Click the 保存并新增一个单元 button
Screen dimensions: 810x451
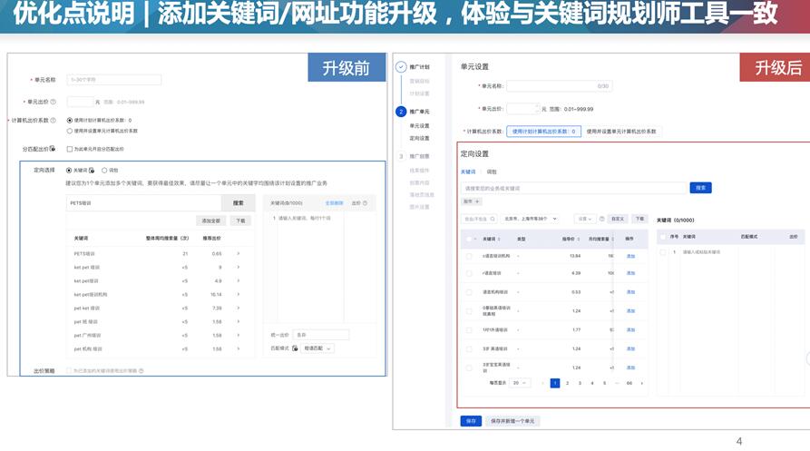click(513, 421)
